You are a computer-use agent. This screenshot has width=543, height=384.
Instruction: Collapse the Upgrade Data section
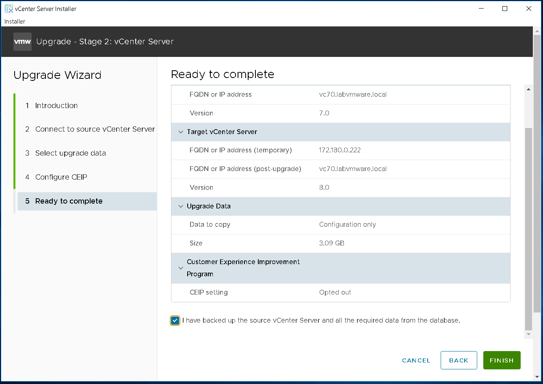[x=181, y=206]
